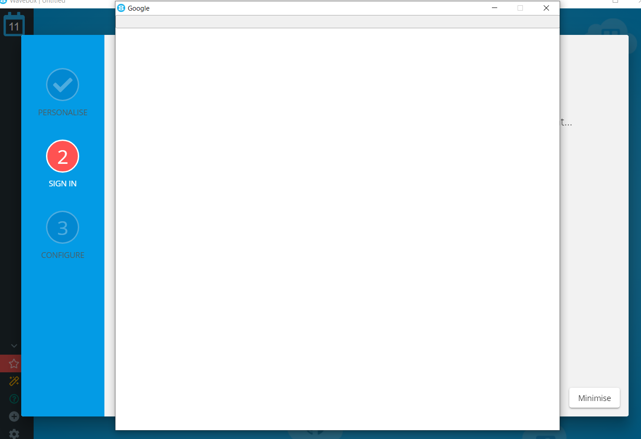Open the magic wand setup wizard icon
The width and height of the screenshot is (641, 439).
click(13, 381)
